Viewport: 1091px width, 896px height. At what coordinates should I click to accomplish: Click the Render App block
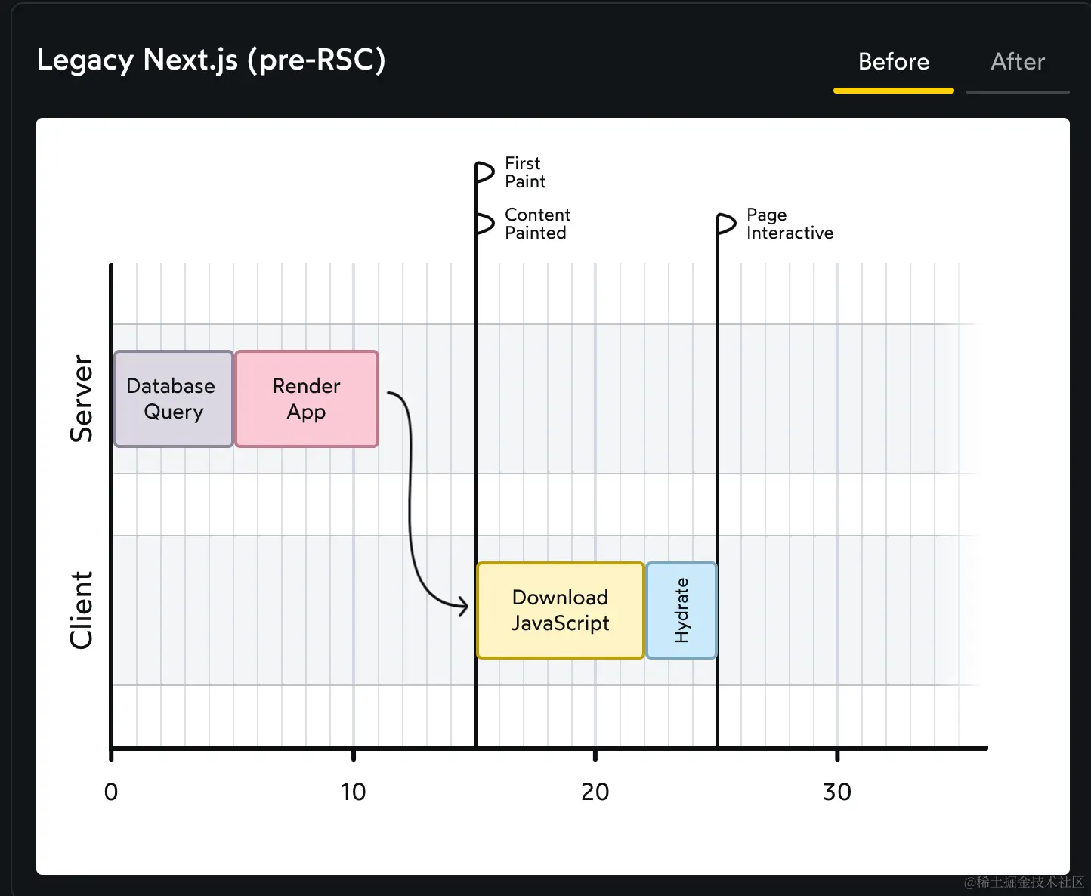[x=307, y=399]
